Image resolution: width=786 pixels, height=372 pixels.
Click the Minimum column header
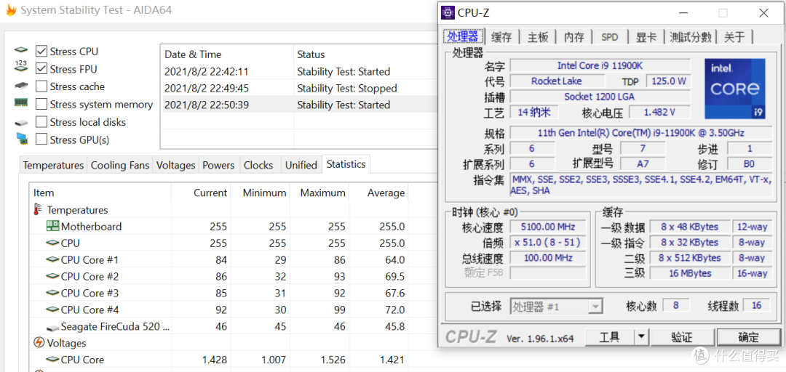coord(260,193)
